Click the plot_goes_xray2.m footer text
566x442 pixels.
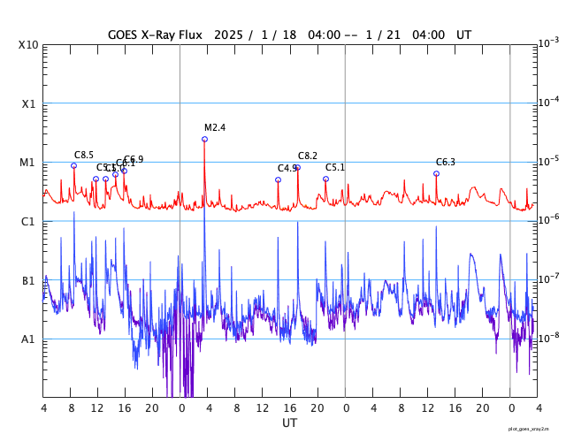coord(529,429)
